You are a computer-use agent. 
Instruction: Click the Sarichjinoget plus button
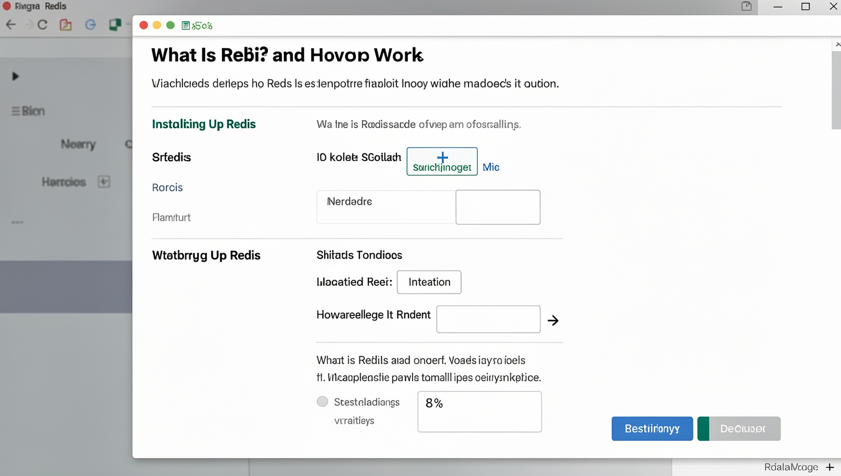(x=442, y=161)
